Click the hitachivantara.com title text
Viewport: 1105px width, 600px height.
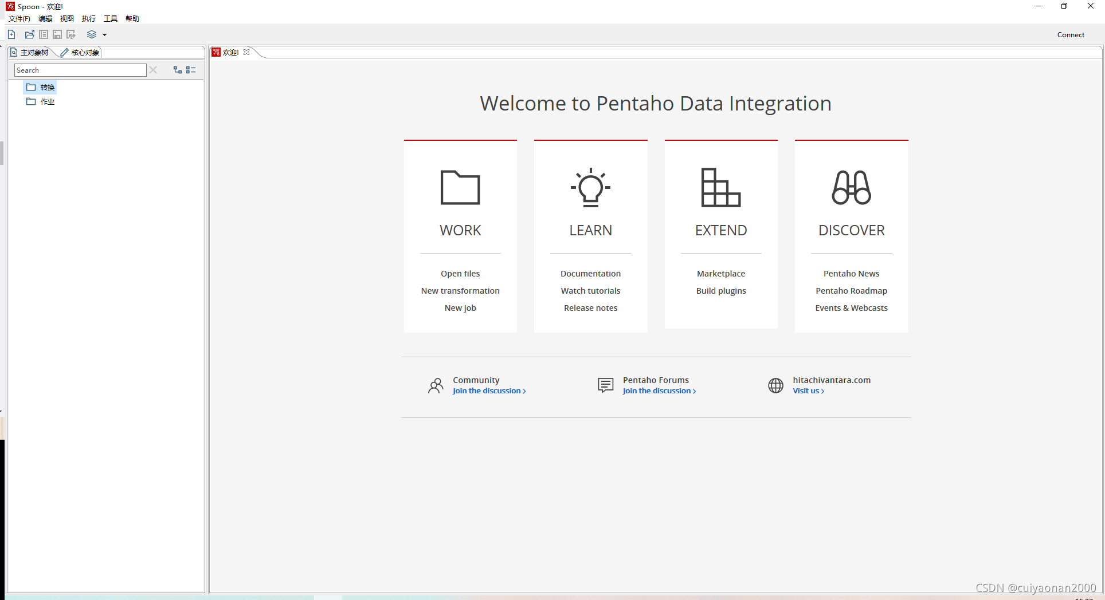832,380
